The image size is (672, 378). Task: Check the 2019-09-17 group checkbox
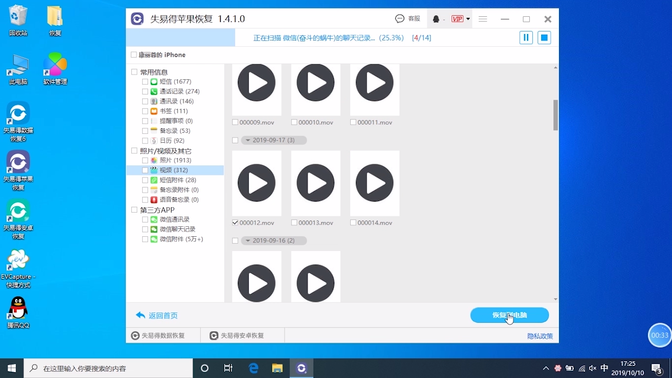pyautogui.click(x=235, y=140)
